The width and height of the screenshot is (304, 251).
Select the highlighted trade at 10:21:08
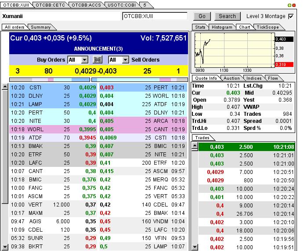246,147
